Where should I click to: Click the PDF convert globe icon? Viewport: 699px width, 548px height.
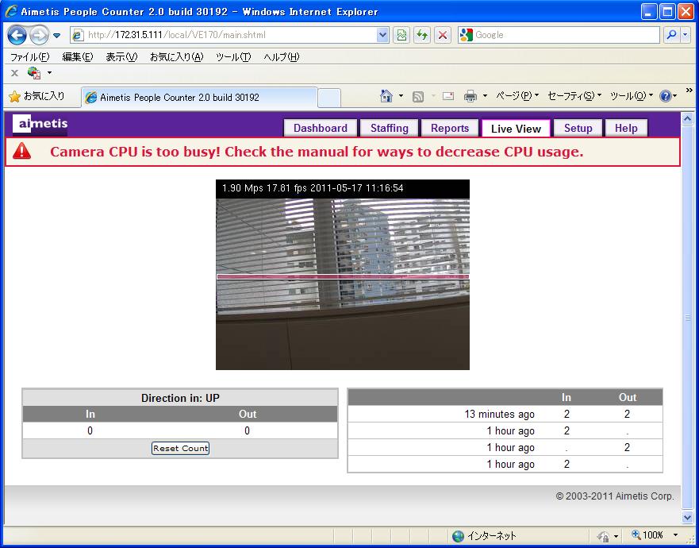(x=34, y=72)
